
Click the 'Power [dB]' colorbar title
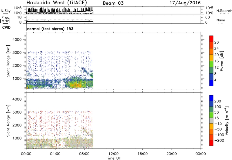coord(221,61)
